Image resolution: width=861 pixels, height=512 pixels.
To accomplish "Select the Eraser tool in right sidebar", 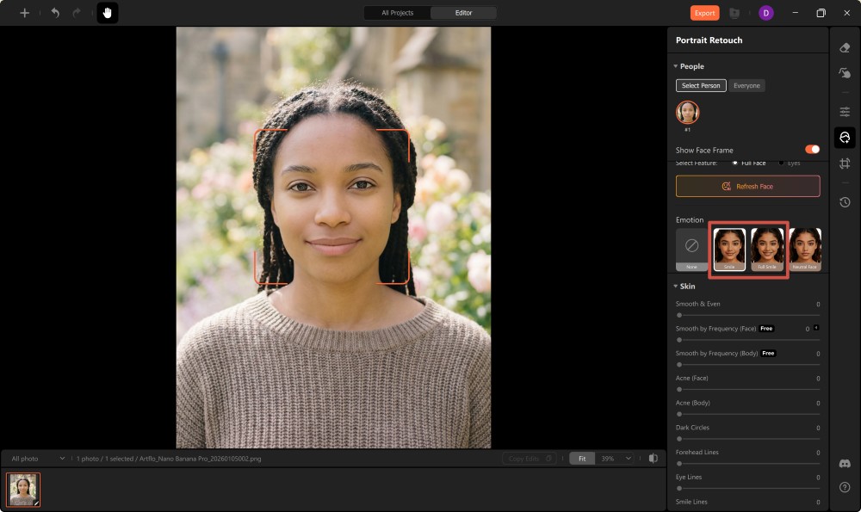I will point(845,48).
